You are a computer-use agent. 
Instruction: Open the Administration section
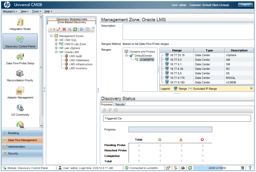tap(22, 147)
